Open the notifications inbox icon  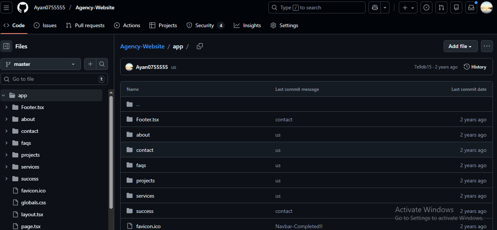(x=471, y=7)
